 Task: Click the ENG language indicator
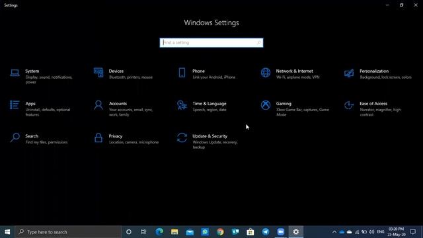381,232
